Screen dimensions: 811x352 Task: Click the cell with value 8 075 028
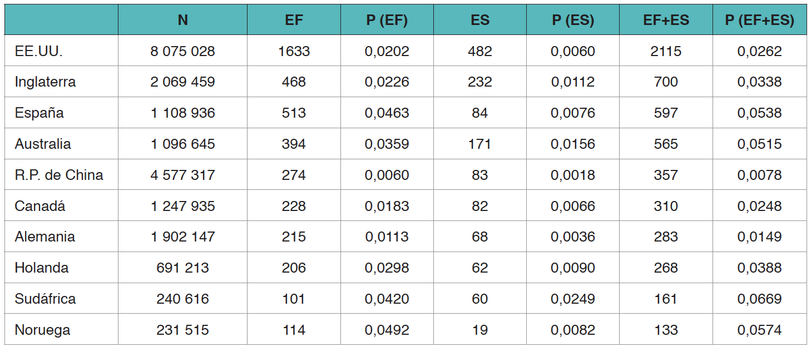tap(182, 52)
